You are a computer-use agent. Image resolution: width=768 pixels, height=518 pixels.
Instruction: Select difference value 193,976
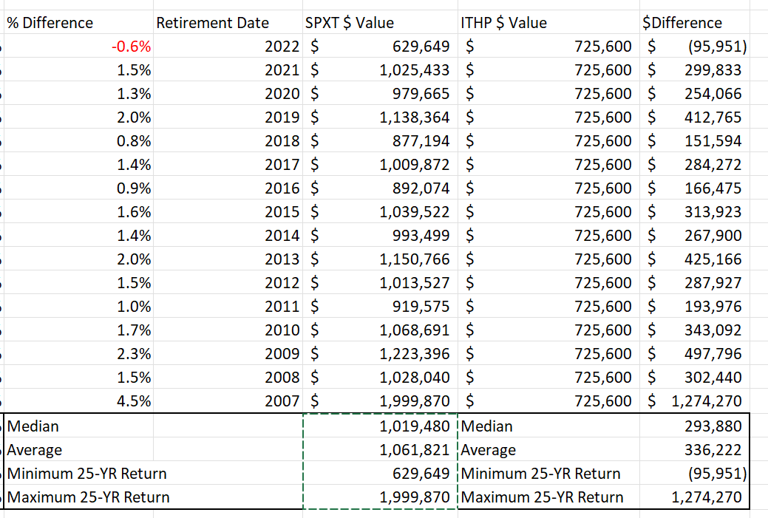coord(695,306)
